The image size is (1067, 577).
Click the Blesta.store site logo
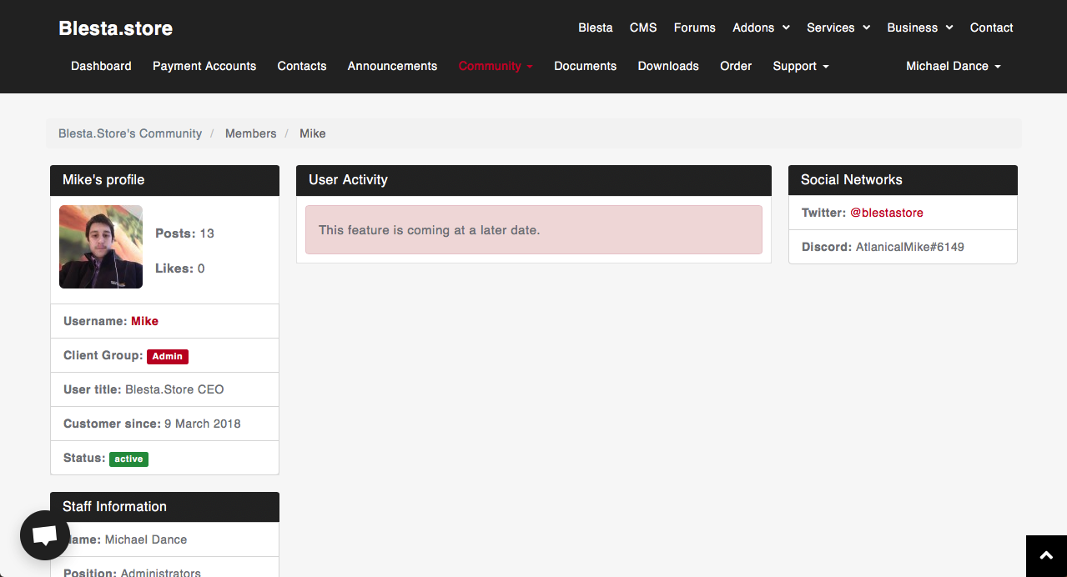116,28
